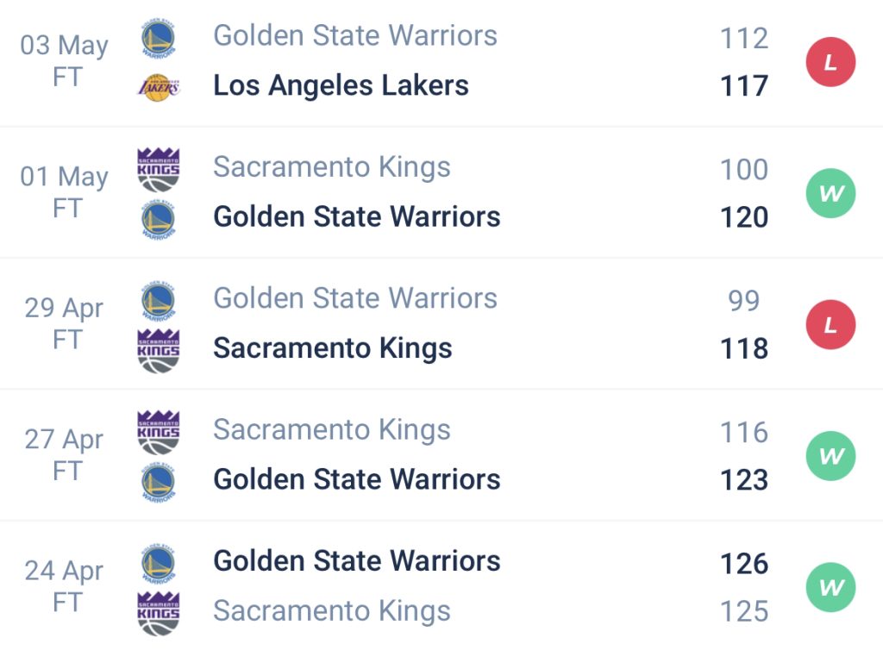
Task: Click Kings logo in 01 May game
Action: (x=159, y=169)
